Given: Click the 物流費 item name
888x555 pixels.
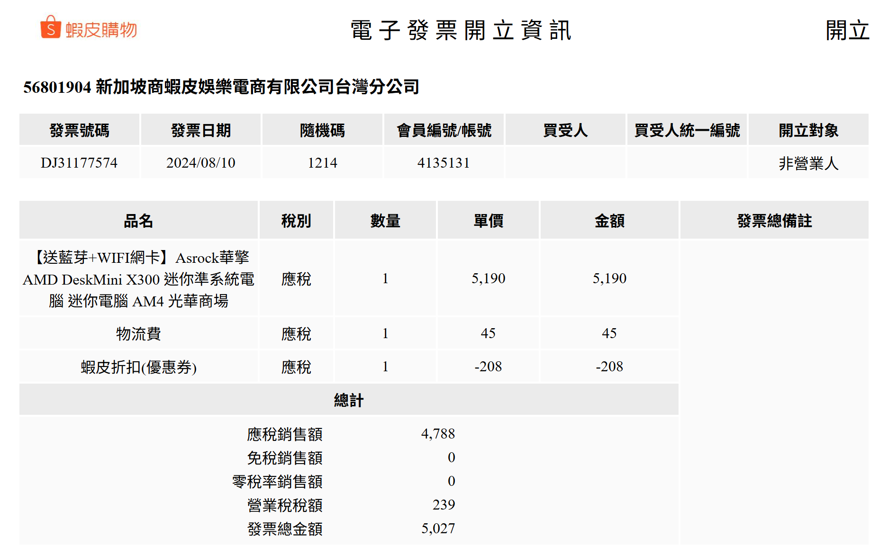Looking at the screenshot, I should point(138,334).
